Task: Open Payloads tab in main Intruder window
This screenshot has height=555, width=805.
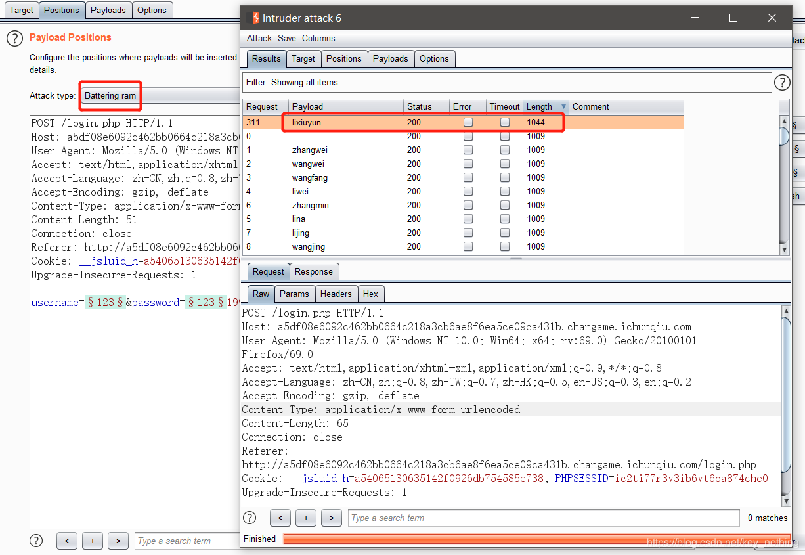Action: [x=108, y=10]
